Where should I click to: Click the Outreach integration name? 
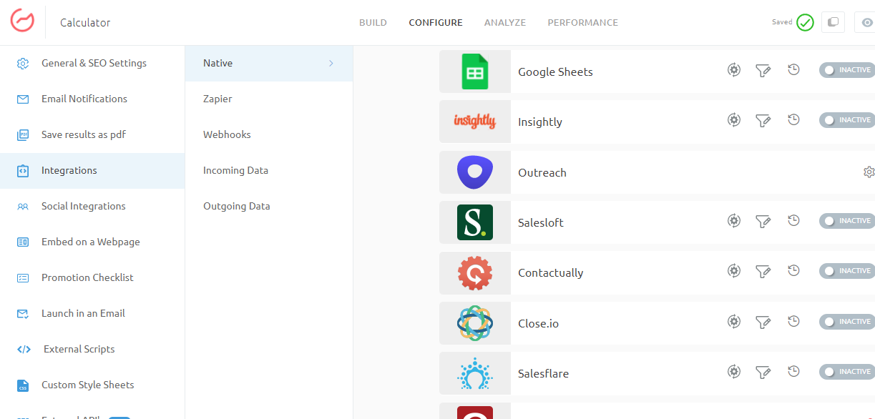[x=542, y=172]
